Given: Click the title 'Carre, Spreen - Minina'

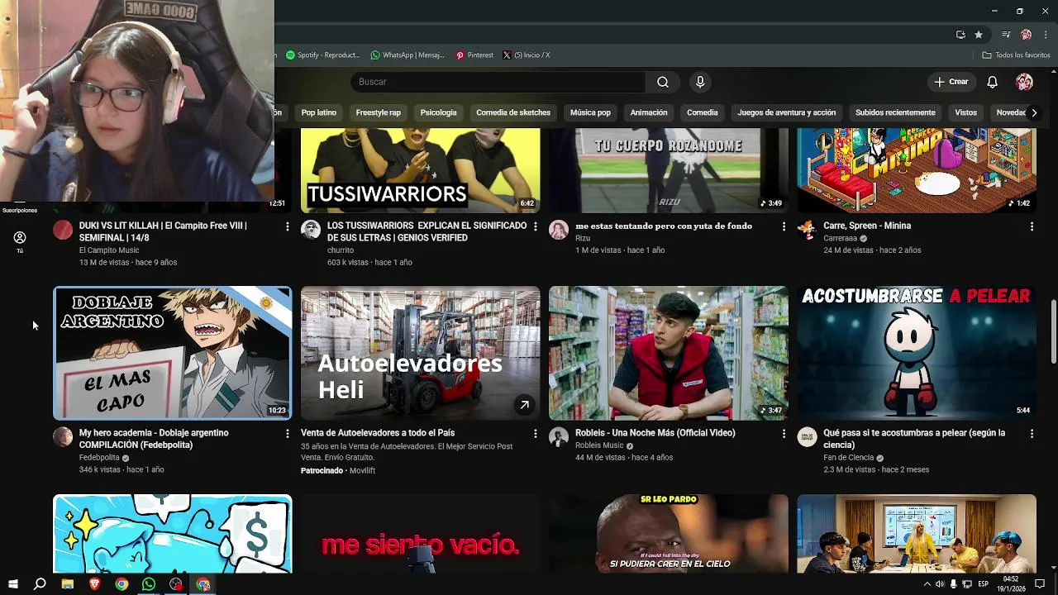Looking at the screenshot, I should [867, 226].
